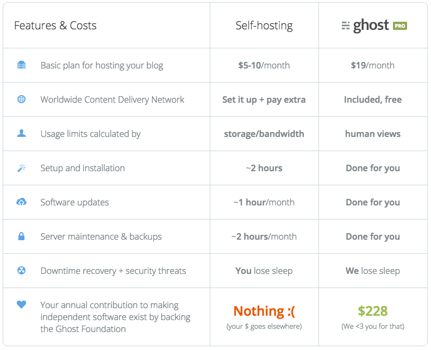This screenshot has width=431, height=350.
Task: Select the Self-hosting column header
Action: pyautogui.click(x=264, y=26)
